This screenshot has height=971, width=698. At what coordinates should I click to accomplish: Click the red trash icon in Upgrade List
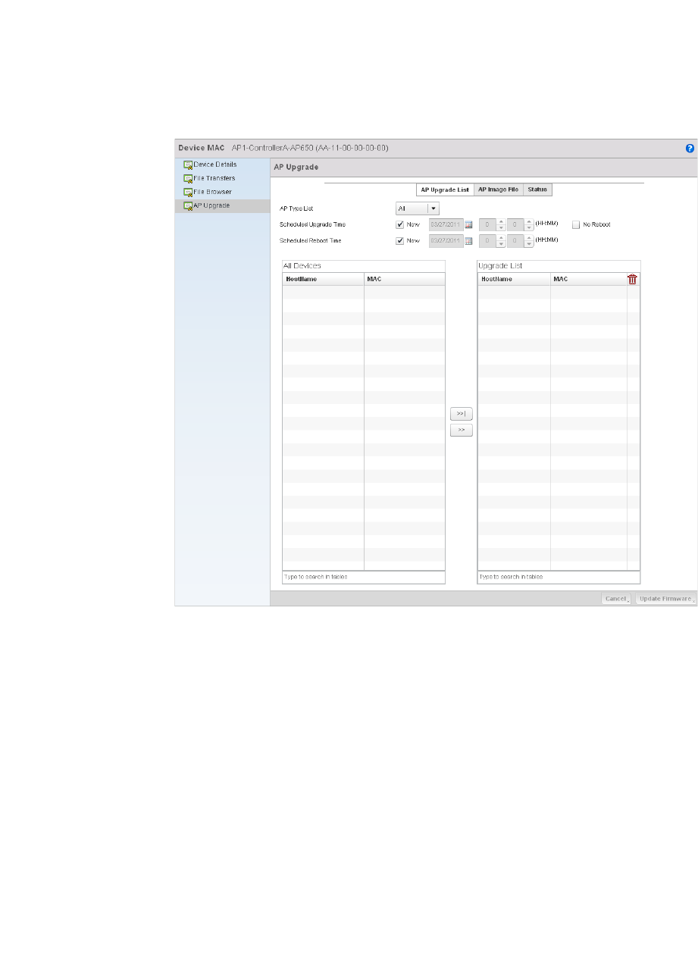[632, 279]
